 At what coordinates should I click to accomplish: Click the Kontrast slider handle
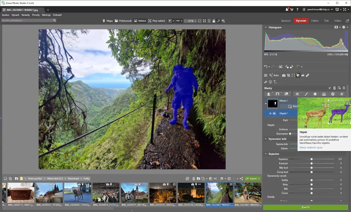click(312, 164)
